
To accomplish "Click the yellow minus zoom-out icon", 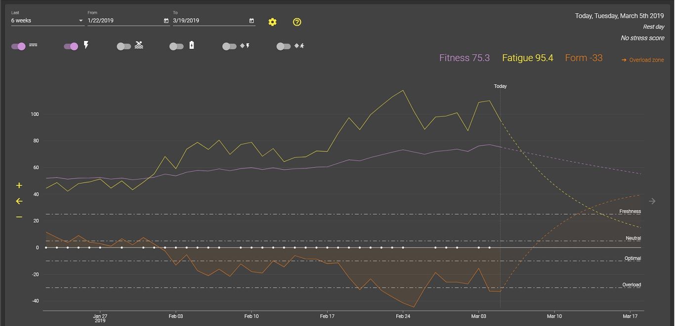I will [x=19, y=217].
